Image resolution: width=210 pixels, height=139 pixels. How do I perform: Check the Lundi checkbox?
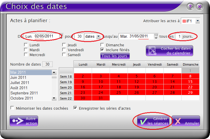click(26, 45)
